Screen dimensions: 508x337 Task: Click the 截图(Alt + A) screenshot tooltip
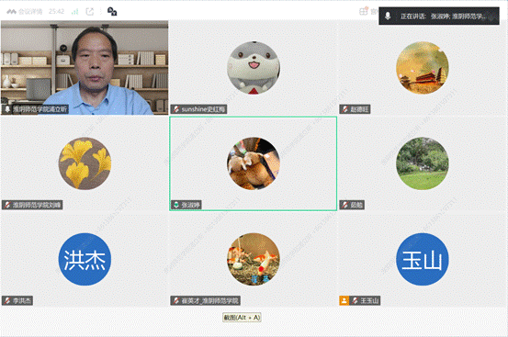242,317
